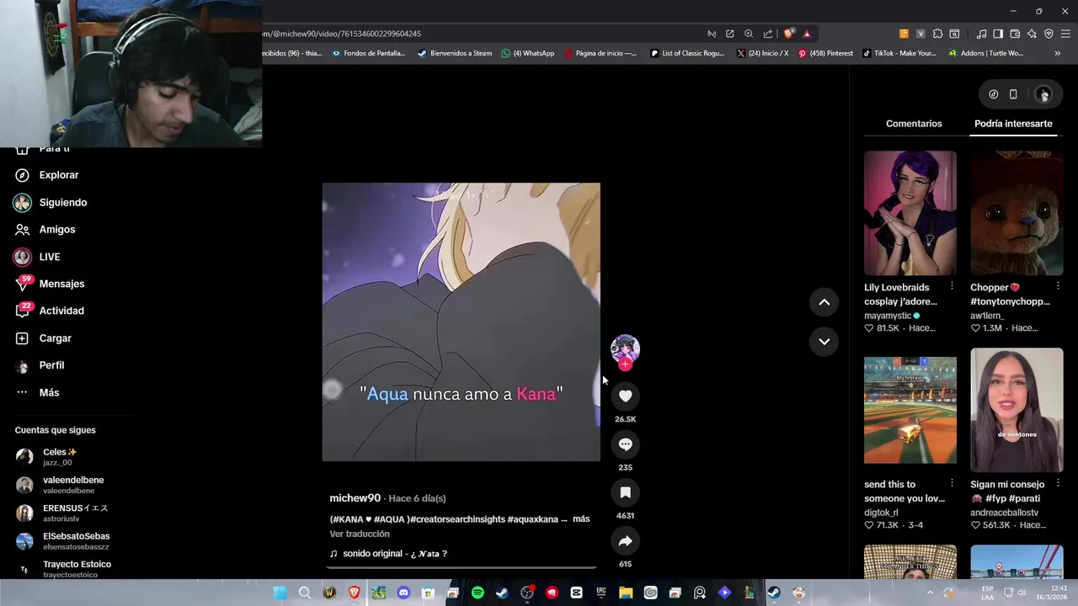This screenshot has height=606, width=1078.
Task: Pause the playing Aqua Kana video
Action: click(461, 322)
